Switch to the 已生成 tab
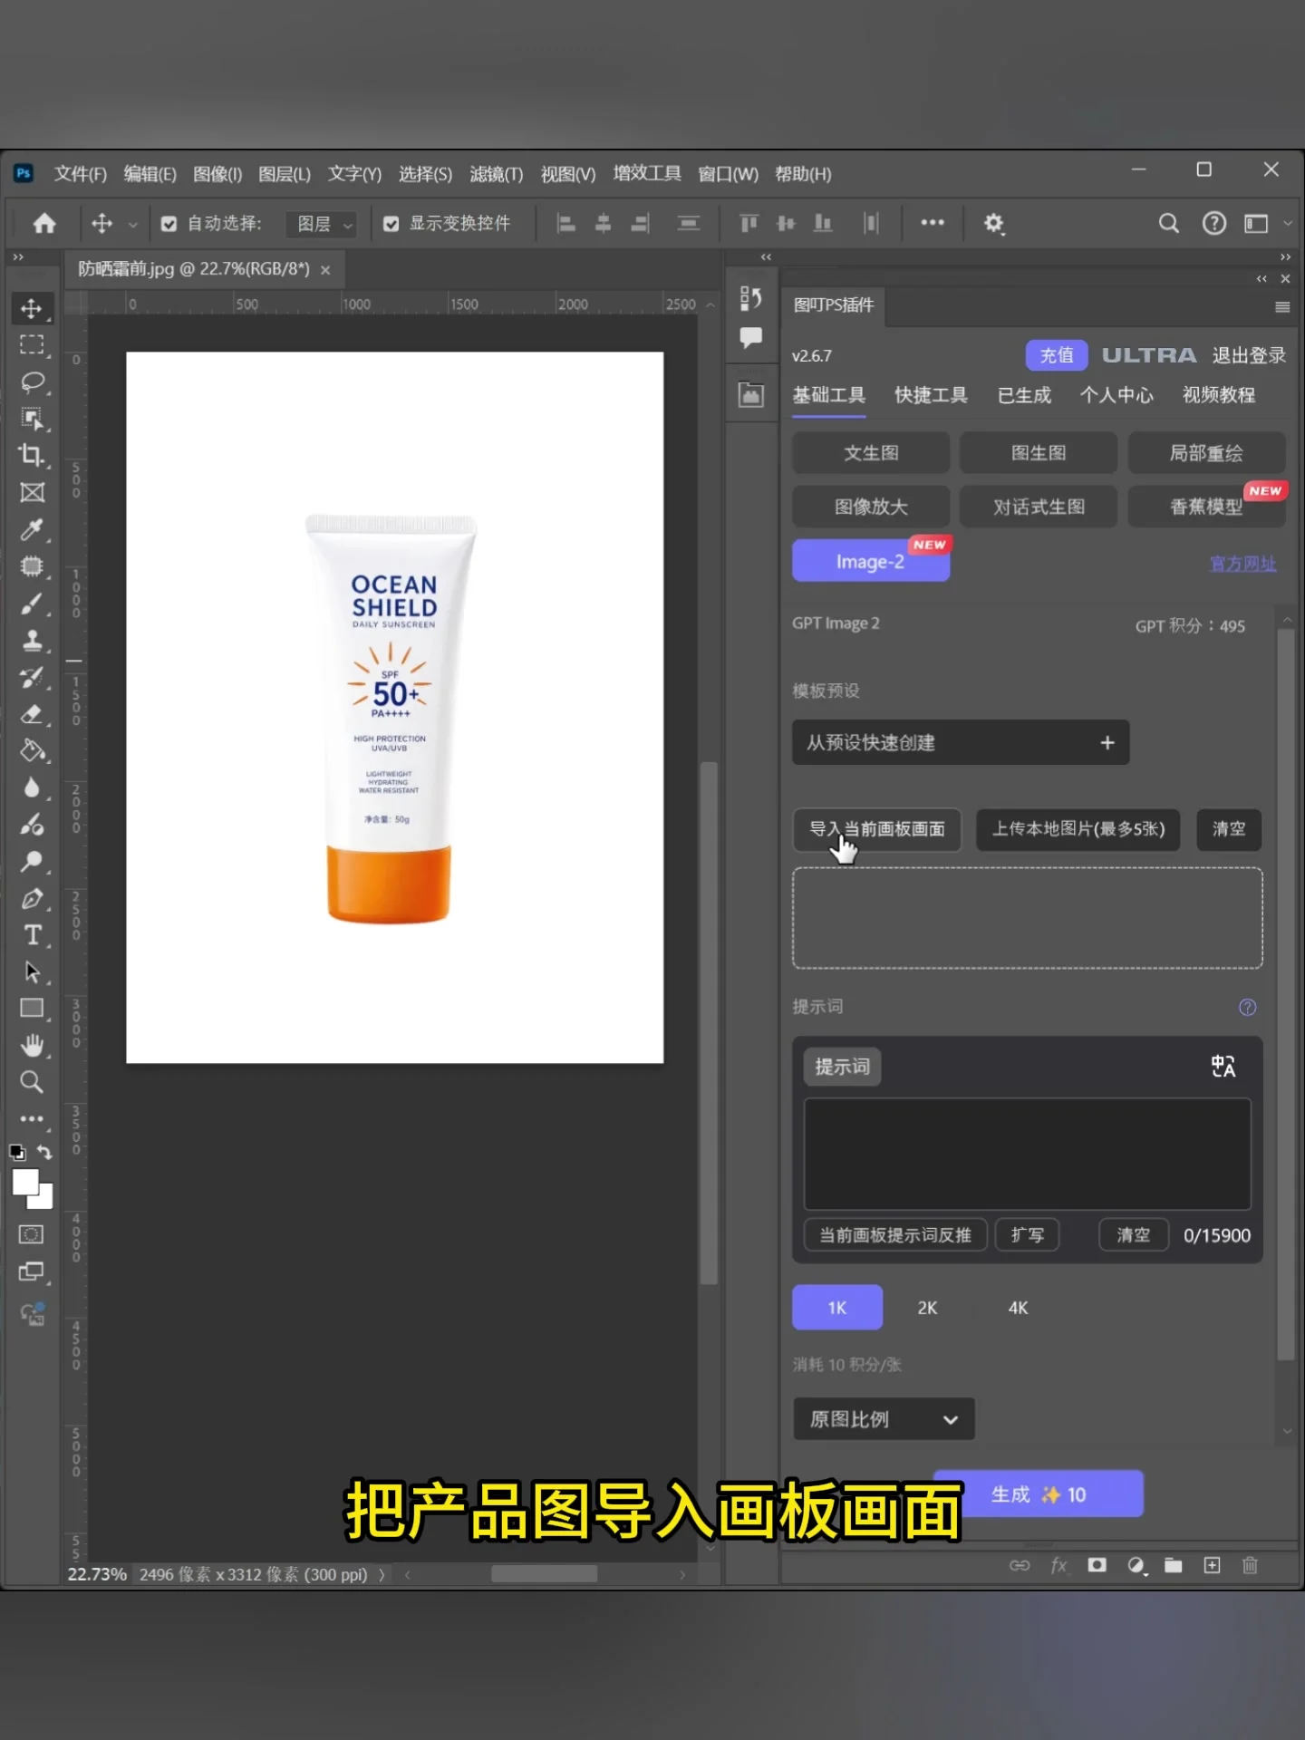The image size is (1305, 1740). (x=1024, y=395)
